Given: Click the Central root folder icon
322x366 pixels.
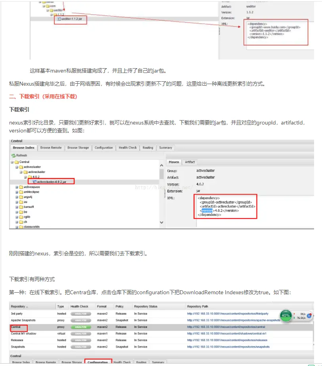Looking at the screenshot, I should click(17, 162).
